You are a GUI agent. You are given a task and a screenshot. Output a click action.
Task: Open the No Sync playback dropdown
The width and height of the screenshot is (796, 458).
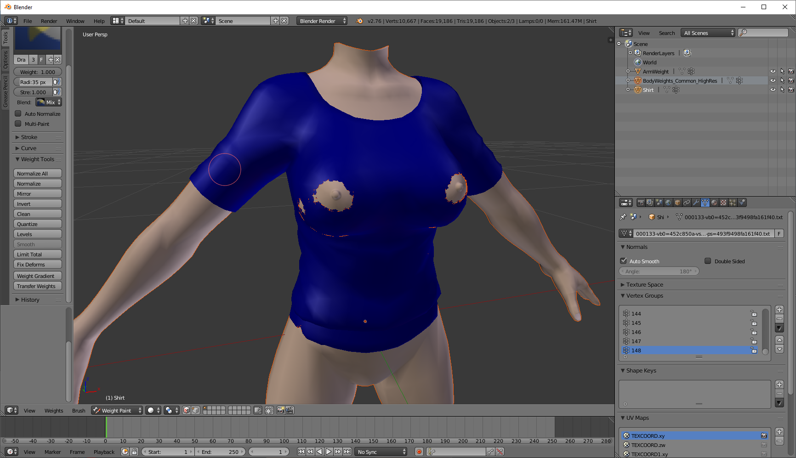381,452
